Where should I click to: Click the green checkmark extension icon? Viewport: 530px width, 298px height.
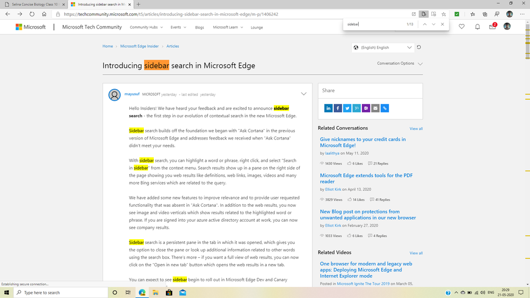(x=457, y=14)
